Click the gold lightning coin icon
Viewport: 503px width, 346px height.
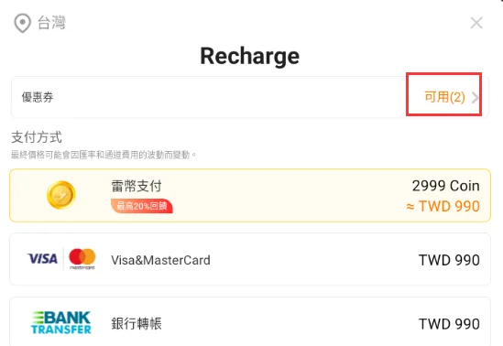point(61,195)
